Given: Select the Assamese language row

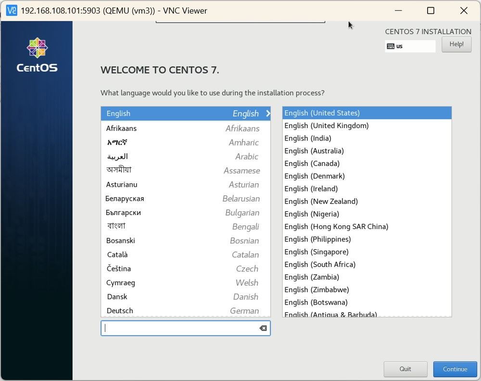Looking at the screenshot, I should pos(186,170).
